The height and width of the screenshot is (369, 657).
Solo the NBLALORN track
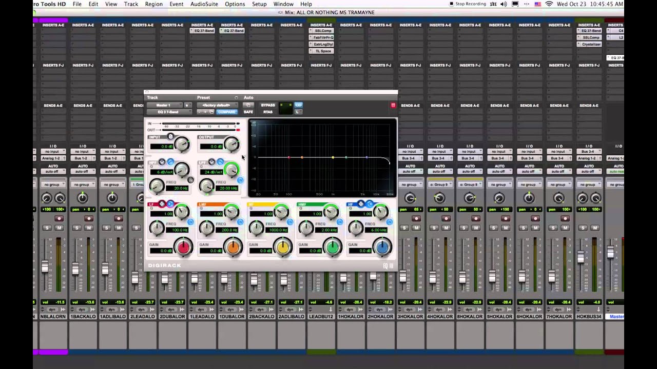47,228
